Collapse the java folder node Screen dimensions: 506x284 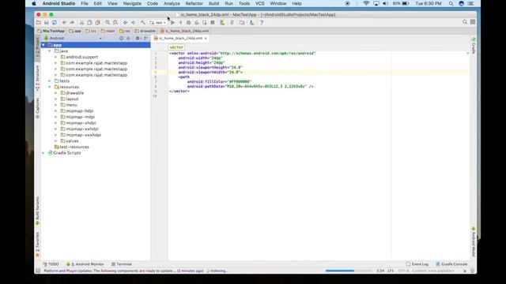(49, 50)
